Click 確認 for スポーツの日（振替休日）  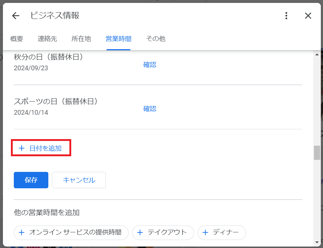click(150, 109)
